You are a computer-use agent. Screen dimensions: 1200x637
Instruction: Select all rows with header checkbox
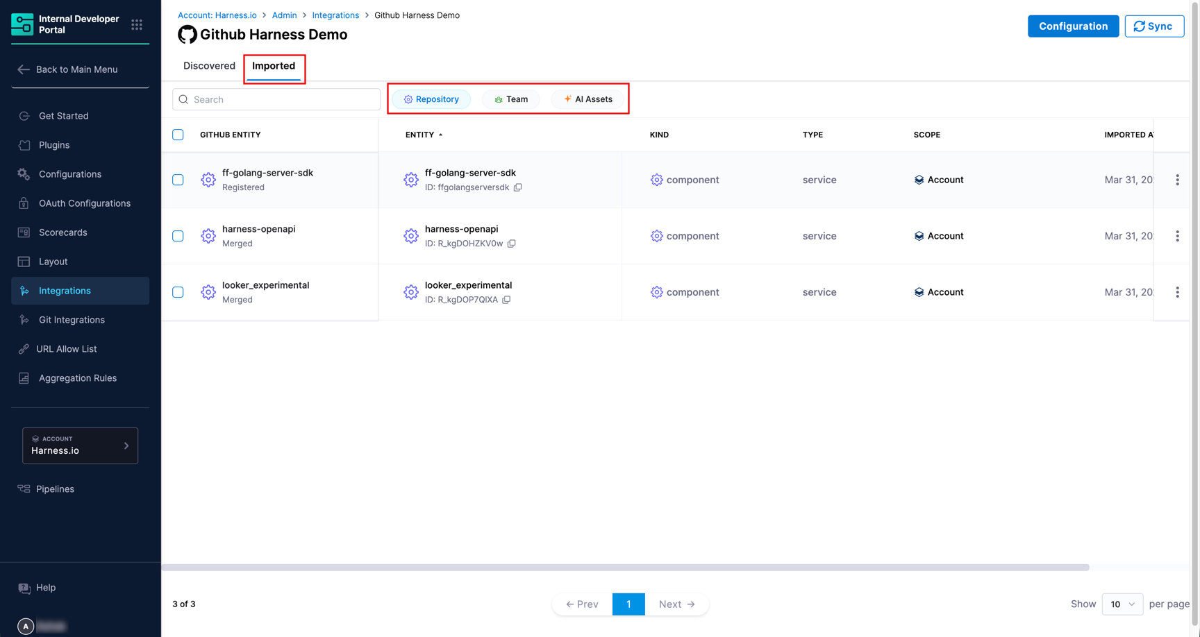(178, 135)
